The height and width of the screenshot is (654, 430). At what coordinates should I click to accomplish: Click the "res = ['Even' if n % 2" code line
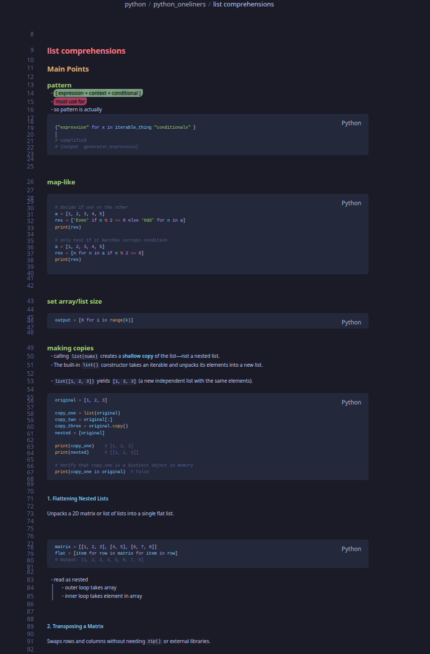pyautogui.click(x=120, y=220)
